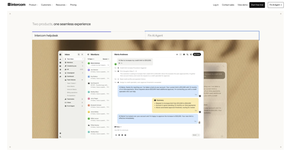
Task: Click the outbound arrow icon in the left rail
Action: click(60, 73)
